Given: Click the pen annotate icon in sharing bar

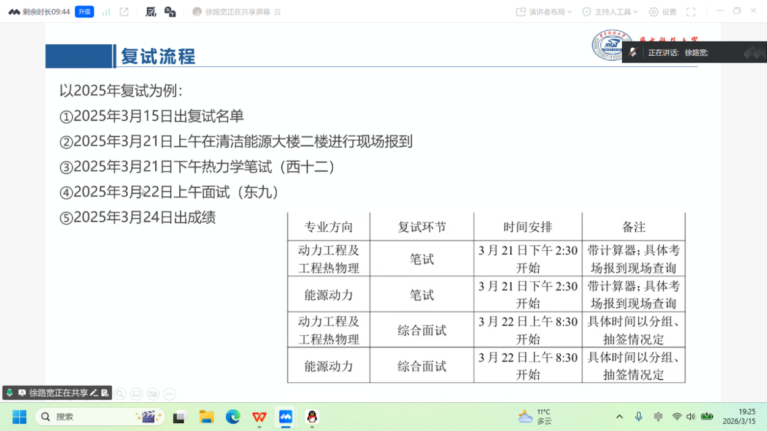Looking at the screenshot, I should 94,393.
